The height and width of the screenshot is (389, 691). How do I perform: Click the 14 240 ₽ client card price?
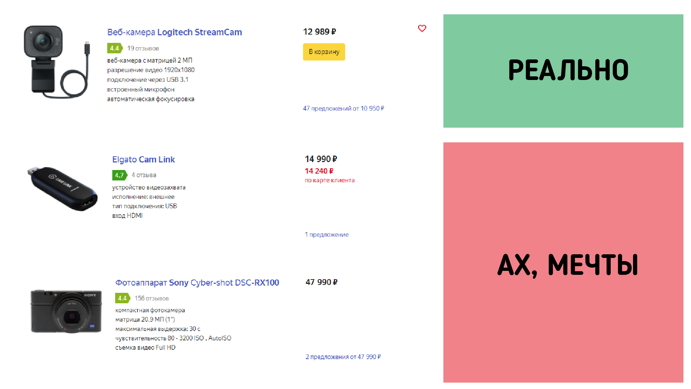[319, 171]
